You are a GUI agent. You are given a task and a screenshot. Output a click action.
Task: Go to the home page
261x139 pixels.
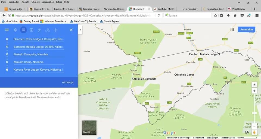(x=235, y=15)
